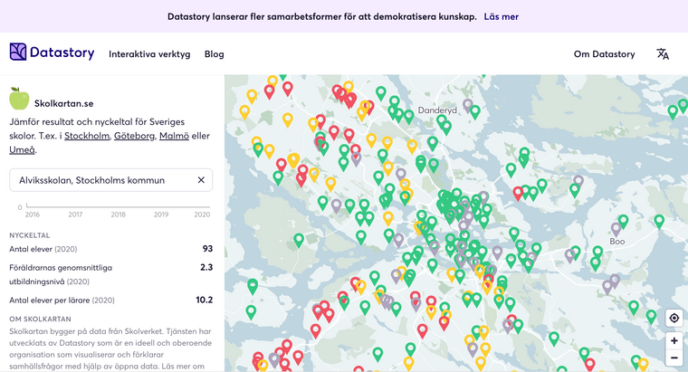Click the Göteborg link
Image resolution: width=688 pixels, height=372 pixels.
click(x=134, y=136)
